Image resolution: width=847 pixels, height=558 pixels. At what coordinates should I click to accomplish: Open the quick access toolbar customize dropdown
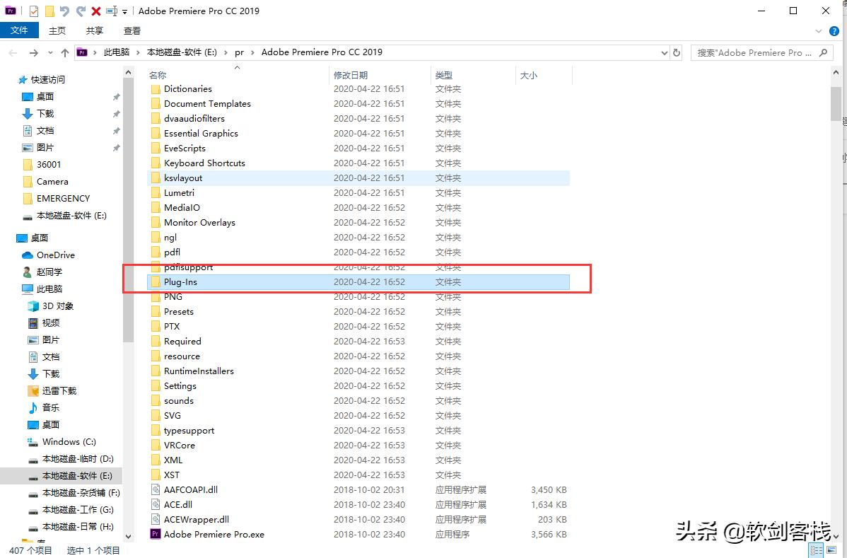coord(124,11)
